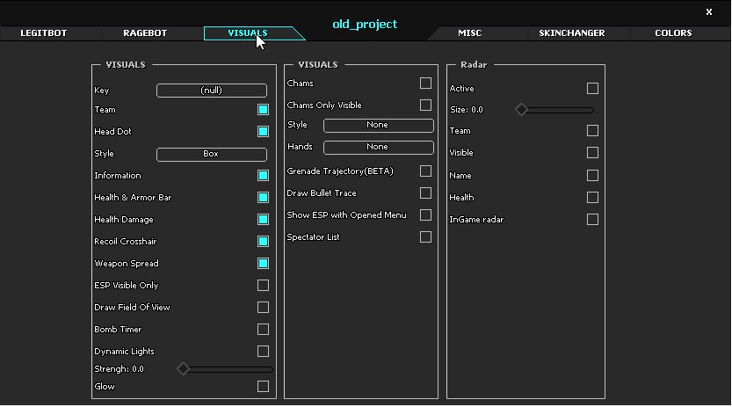Toggle the Spectator List checkbox

(x=425, y=237)
